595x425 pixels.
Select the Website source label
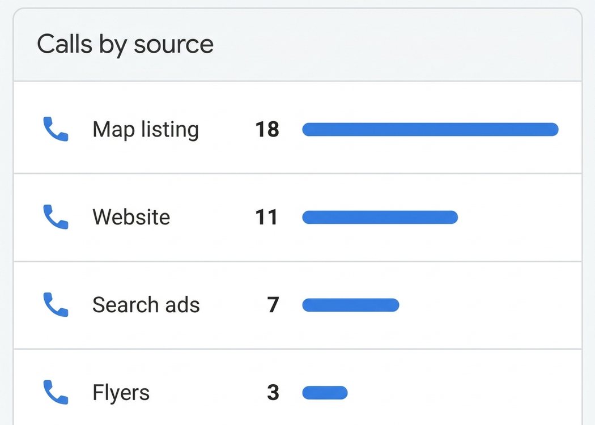pyautogui.click(x=131, y=217)
